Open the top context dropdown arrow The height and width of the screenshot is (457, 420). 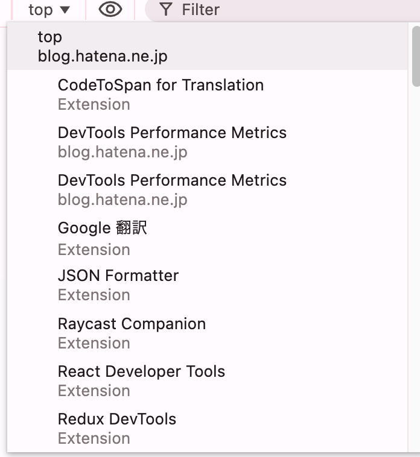[x=65, y=10]
